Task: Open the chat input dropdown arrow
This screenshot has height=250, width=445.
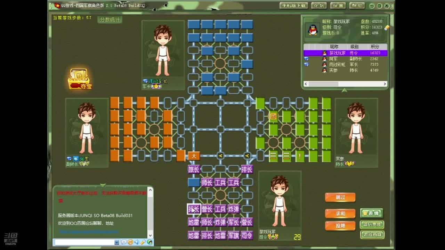Action: (117, 242)
